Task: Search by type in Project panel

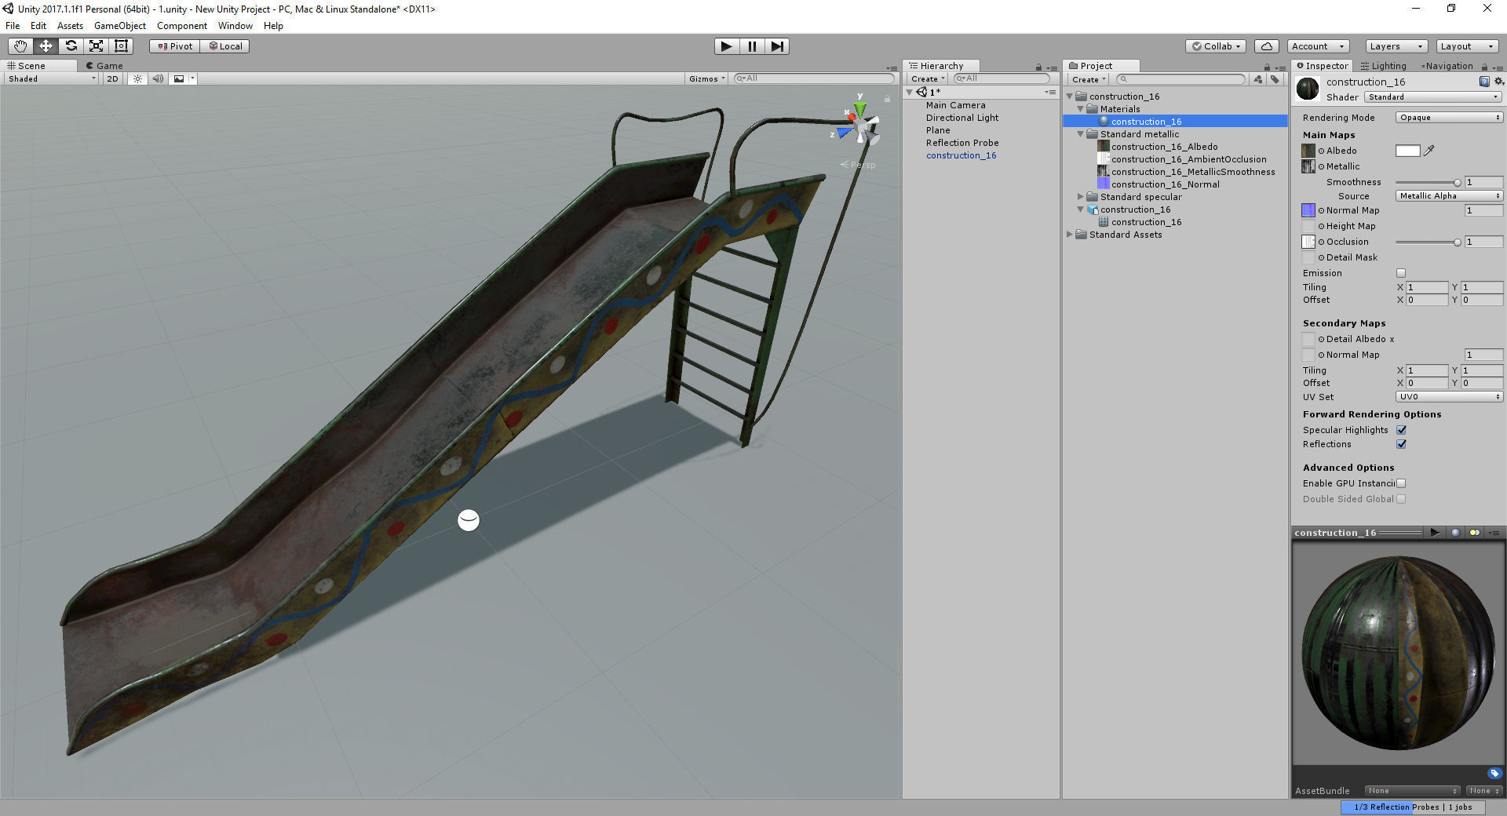Action: (1258, 79)
